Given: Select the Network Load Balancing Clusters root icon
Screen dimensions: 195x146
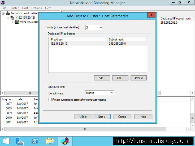Looking at the screenshot, I should tap(8, 13).
